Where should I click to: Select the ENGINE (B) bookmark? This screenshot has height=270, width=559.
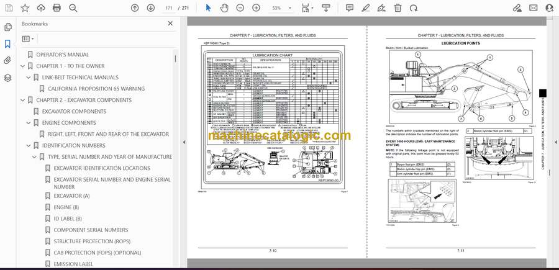coord(66,207)
